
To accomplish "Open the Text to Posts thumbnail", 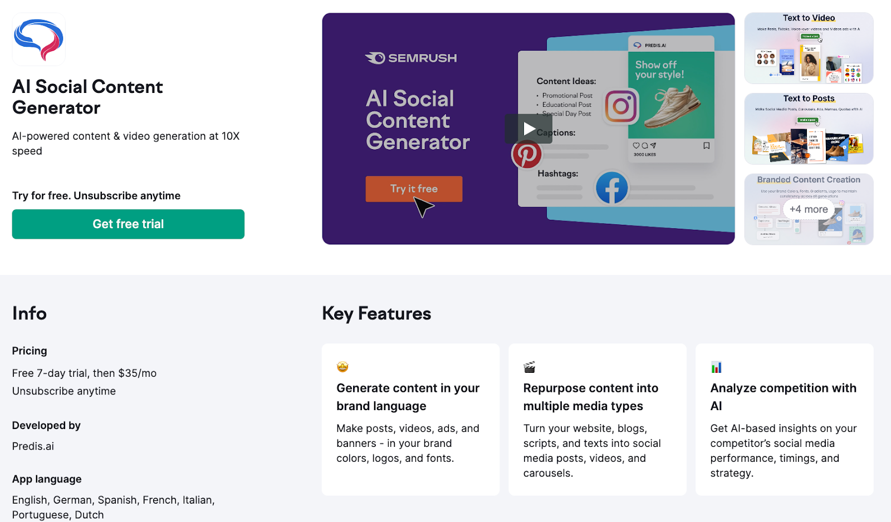I will pos(809,129).
